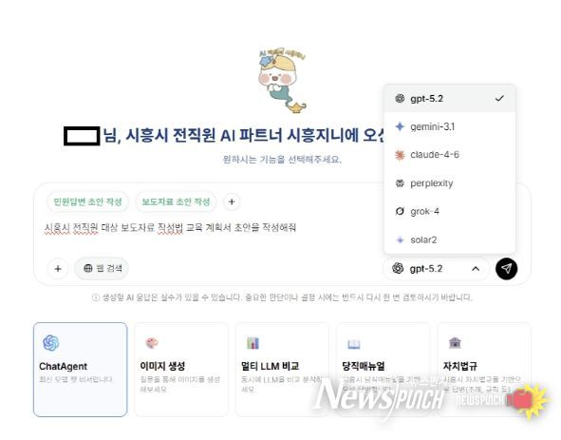Select the checked gpt-5.2 model option

coord(449,99)
